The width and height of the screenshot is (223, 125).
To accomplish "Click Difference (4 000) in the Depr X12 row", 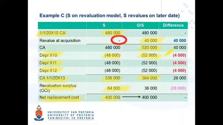I will point(179,70).
